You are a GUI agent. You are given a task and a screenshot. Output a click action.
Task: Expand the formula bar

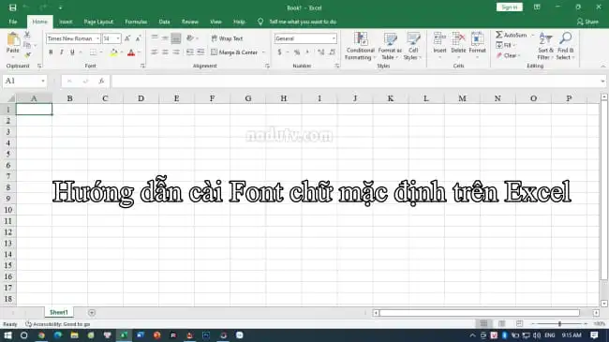(602, 81)
